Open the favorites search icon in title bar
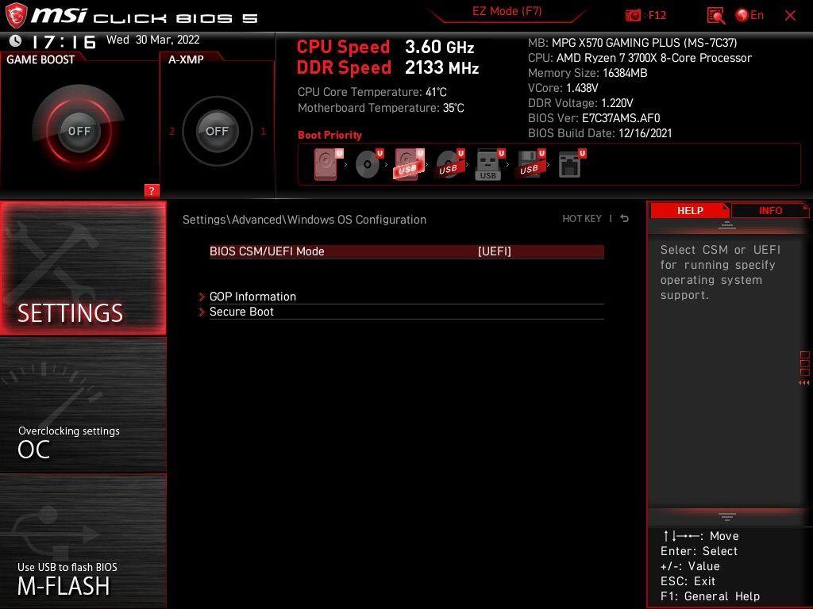The image size is (813, 609). [x=715, y=14]
